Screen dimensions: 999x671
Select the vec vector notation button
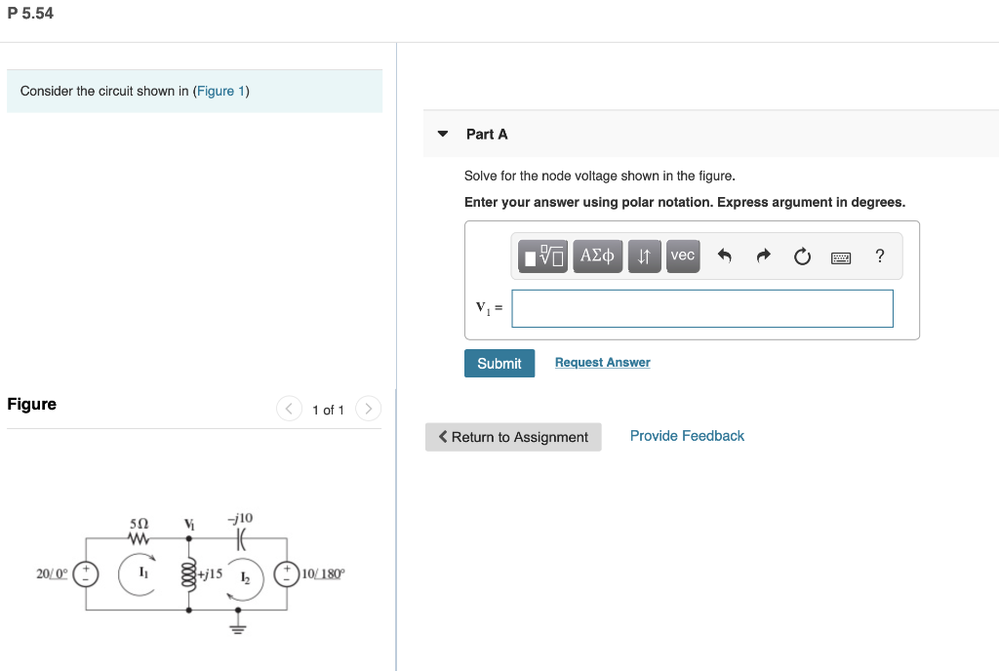(x=683, y=256)
